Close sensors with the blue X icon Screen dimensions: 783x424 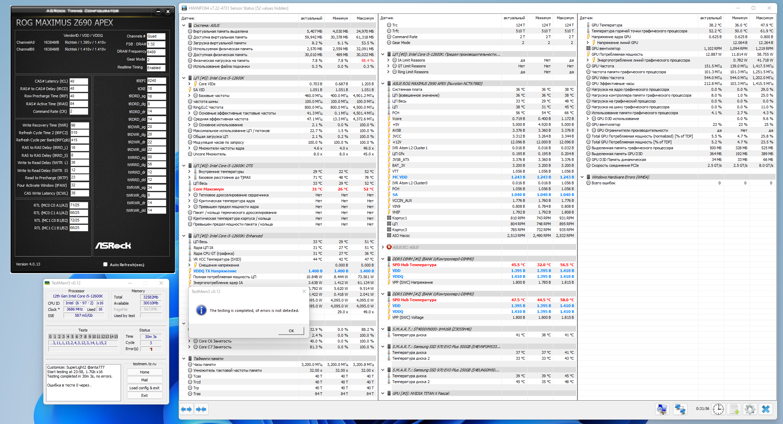(766, 409)
